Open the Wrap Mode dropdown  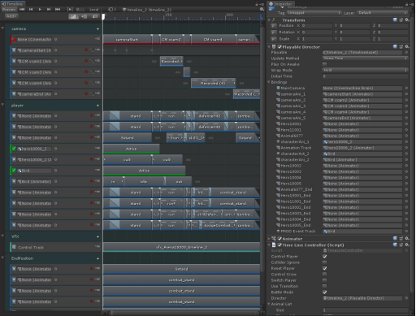[x=365, y=71]
